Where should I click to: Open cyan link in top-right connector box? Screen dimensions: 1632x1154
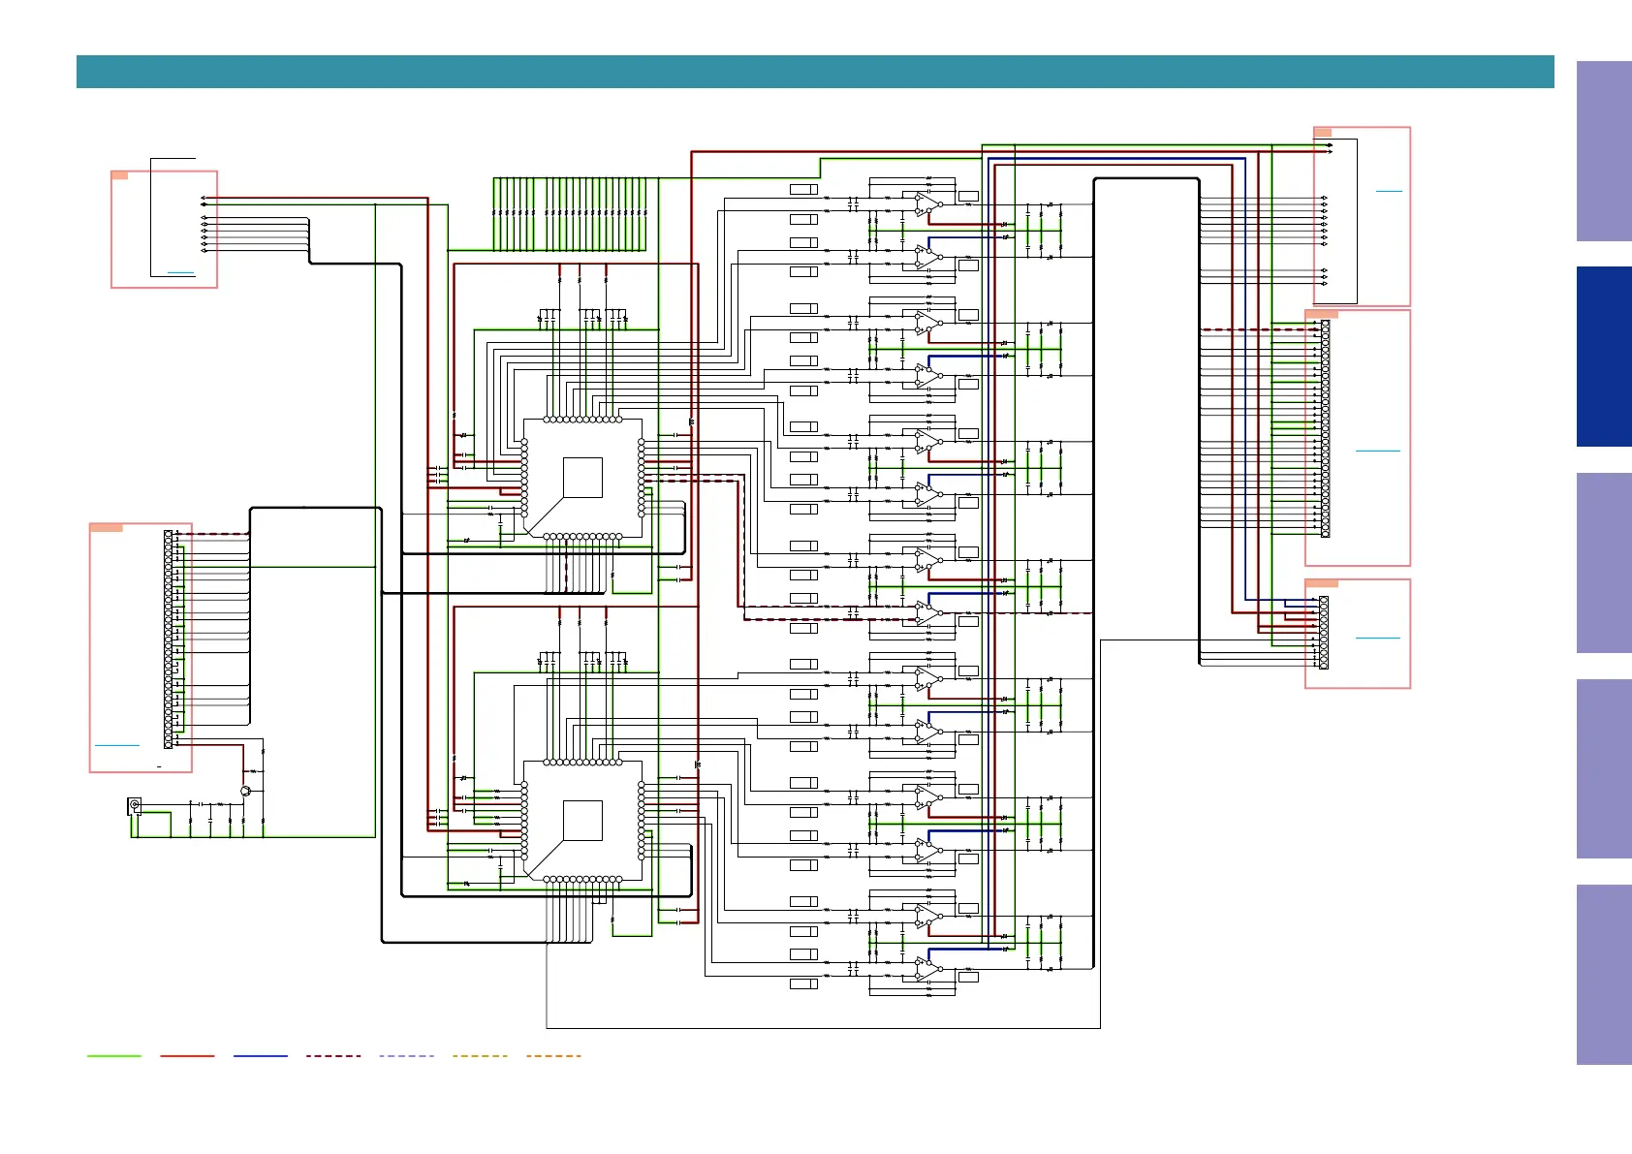1389,191
